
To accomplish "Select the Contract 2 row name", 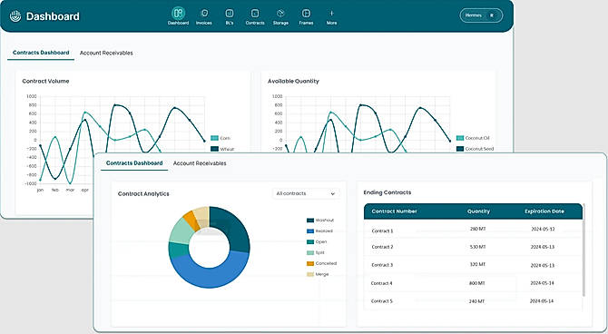I will (x=382, y=247).
